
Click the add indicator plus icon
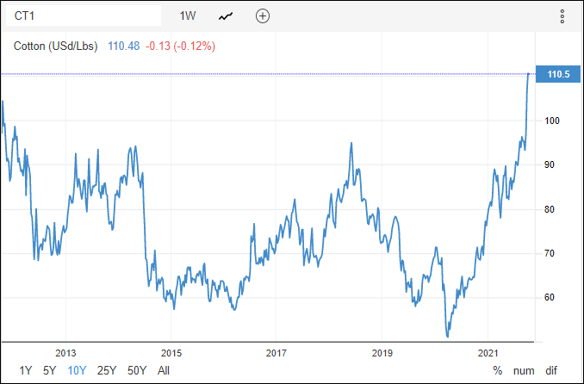[x=263, y=15]
